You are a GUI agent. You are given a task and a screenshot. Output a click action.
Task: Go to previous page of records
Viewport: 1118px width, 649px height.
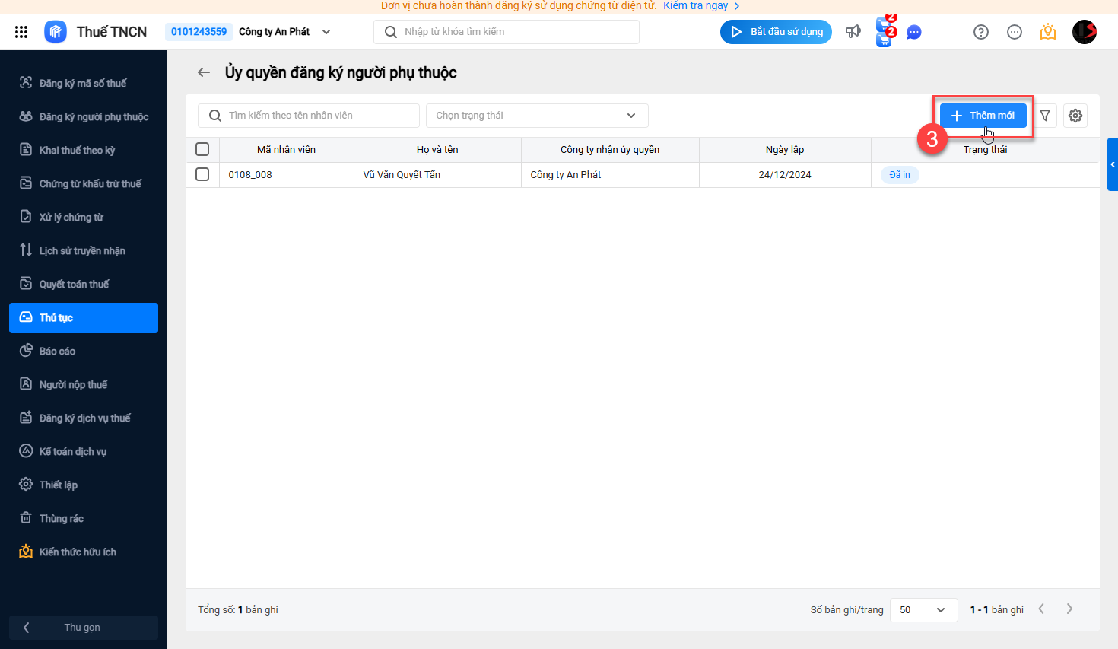tap(1041, 609)
